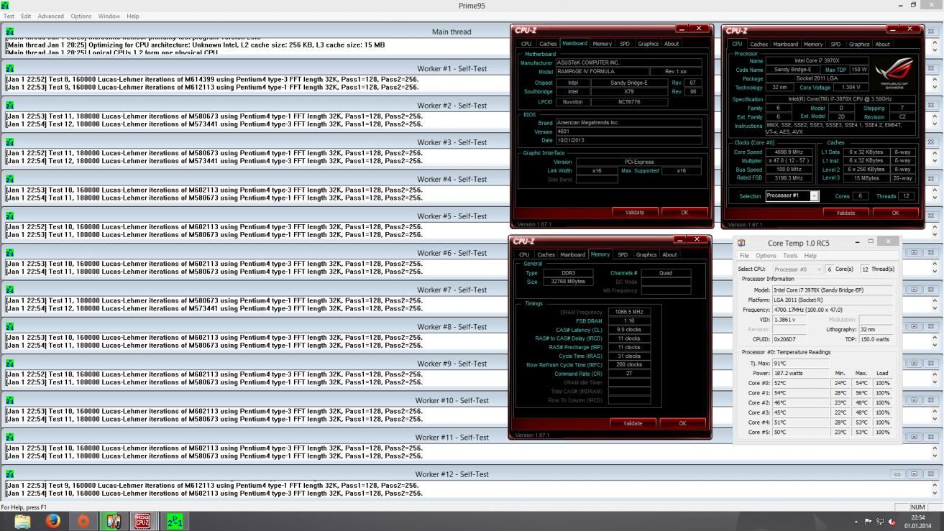The image size is (944, 531).
Task: Click the 187.2 watts power reading
Action: (x=802, y=373)
